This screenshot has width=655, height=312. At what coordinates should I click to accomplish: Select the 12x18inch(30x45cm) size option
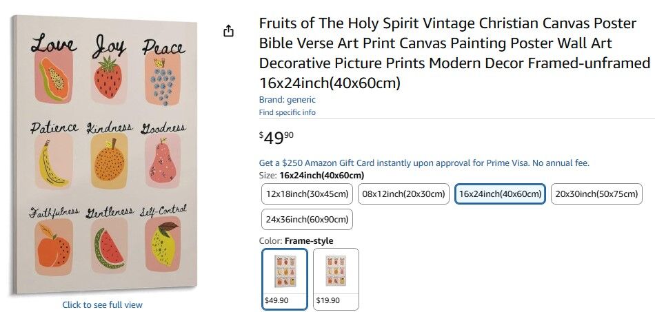tap(308, 194)
